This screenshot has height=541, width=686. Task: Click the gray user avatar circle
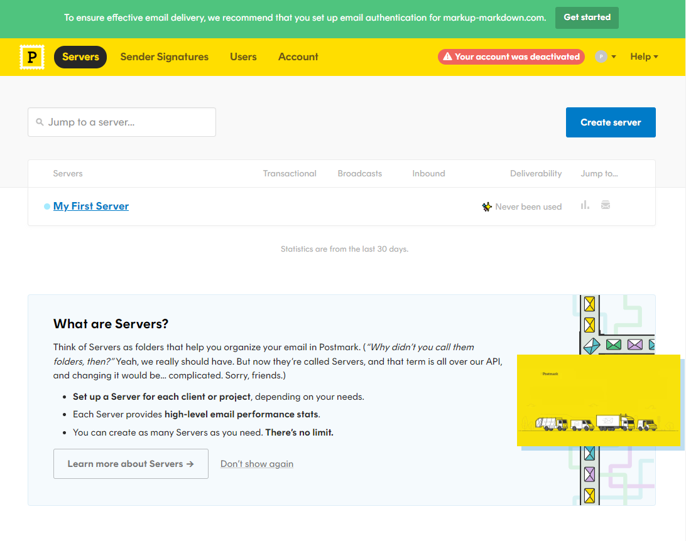(601, 56)
